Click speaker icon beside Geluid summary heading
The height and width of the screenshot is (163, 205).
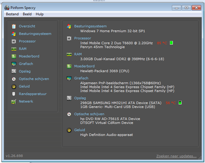tap(69, 130)
